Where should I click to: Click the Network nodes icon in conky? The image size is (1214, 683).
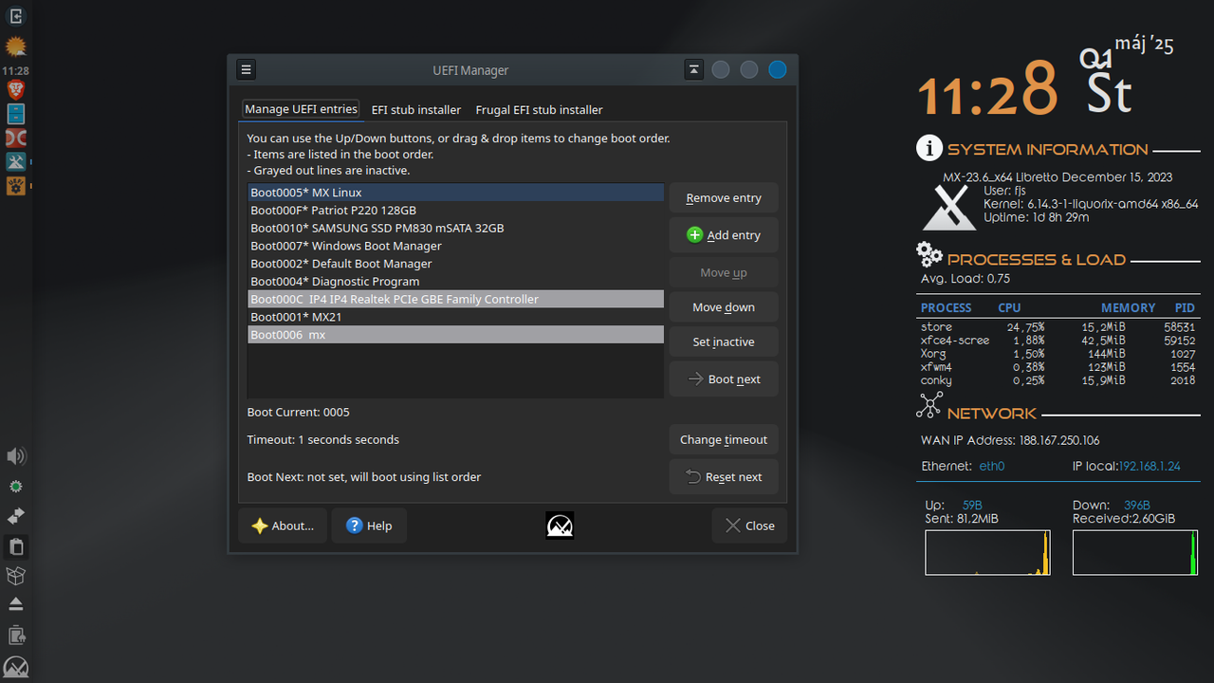tap(929, 405)
